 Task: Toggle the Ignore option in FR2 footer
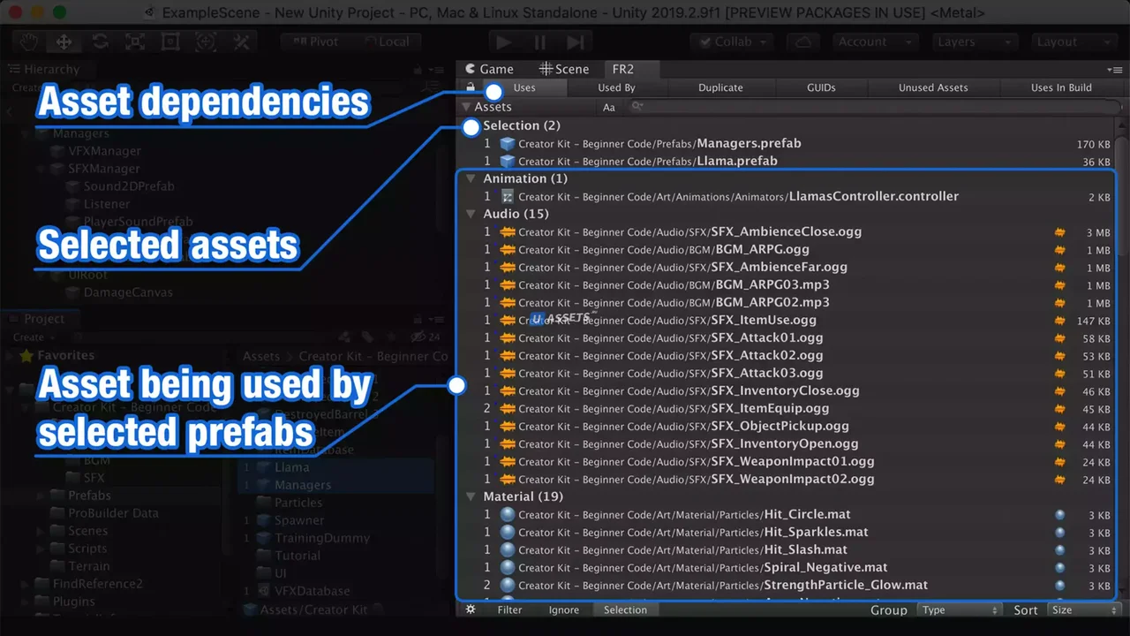click(564, 609)
